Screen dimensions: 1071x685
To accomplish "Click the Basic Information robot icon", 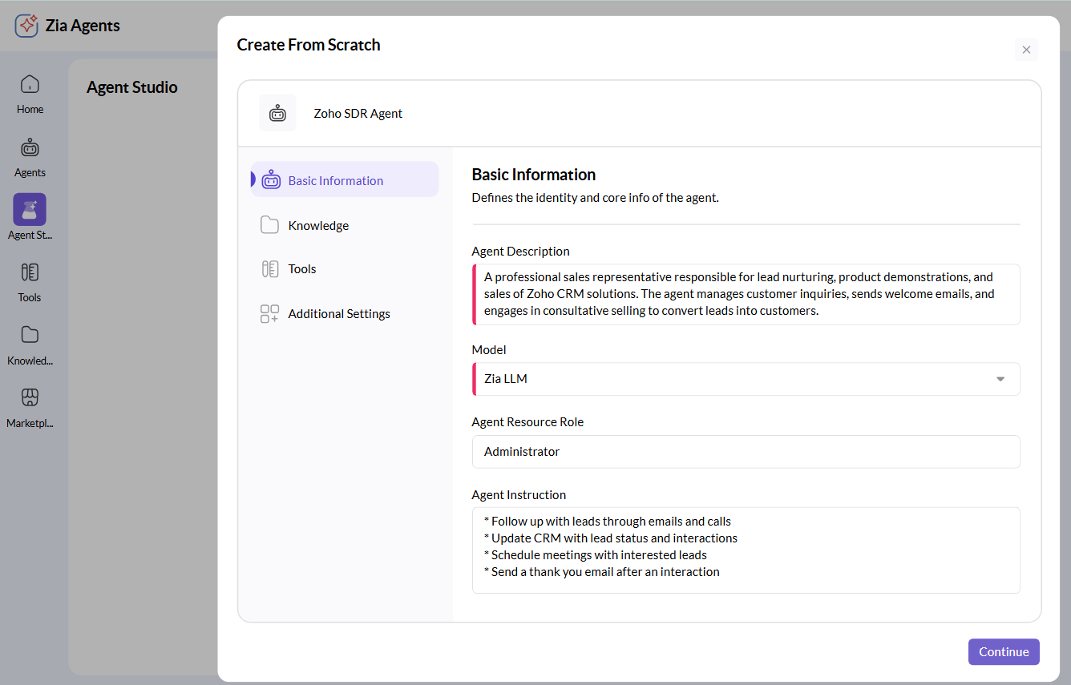I will (271, 179).
